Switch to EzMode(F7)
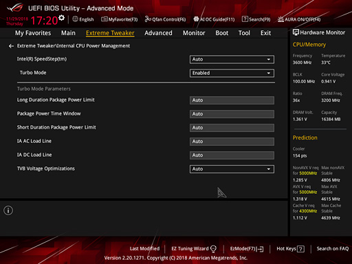 tap(247, 249)
